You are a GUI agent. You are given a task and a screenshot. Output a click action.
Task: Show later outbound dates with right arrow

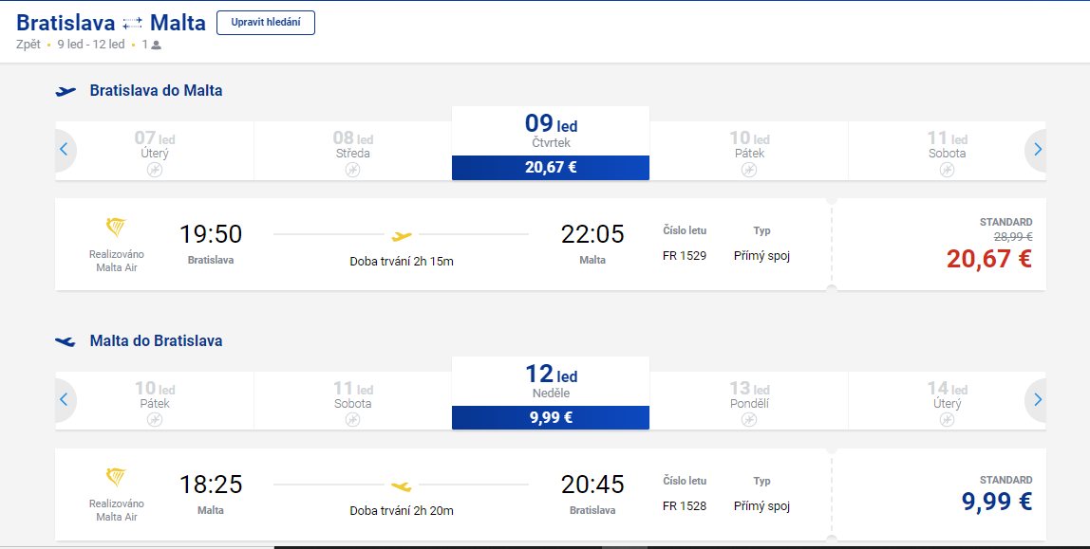tap(1037, 149)
